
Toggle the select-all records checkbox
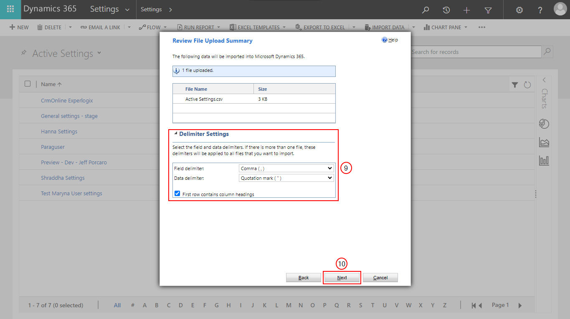[28, 84]
